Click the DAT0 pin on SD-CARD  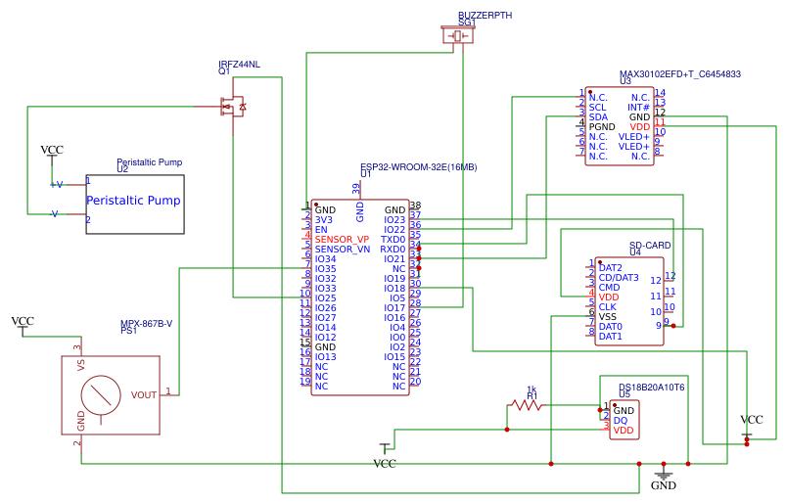click(611, 326)
